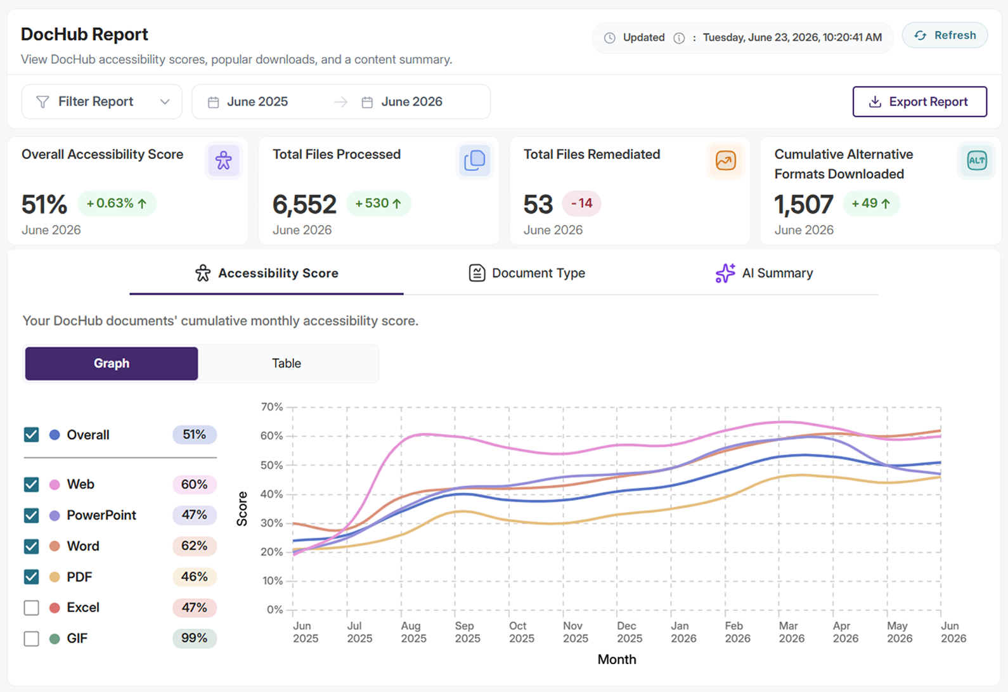Image resolution: width=1008 pixels, height=692 pixels.
Task: Click the Updated info circle icon
Action: (x=679, y=38)
